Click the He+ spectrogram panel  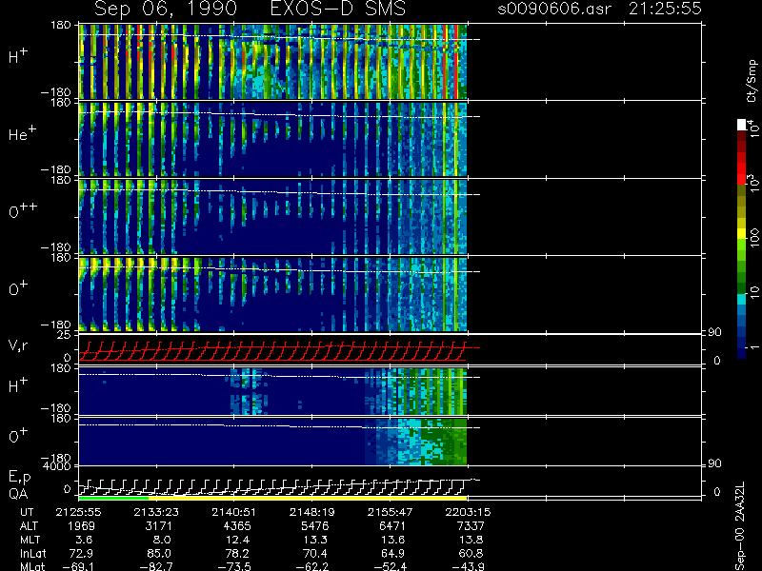pos(273,139)
